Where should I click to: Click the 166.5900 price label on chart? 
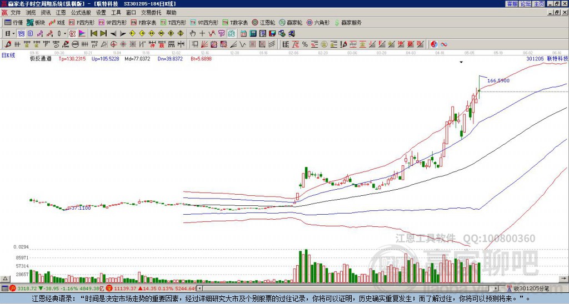tap(498, 80)
